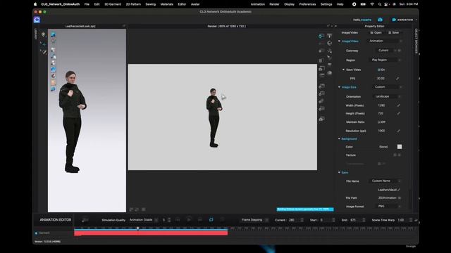Toggle Garment track visibility dot
The height and width of the screenshot is (253, 451).
point(36,233)
